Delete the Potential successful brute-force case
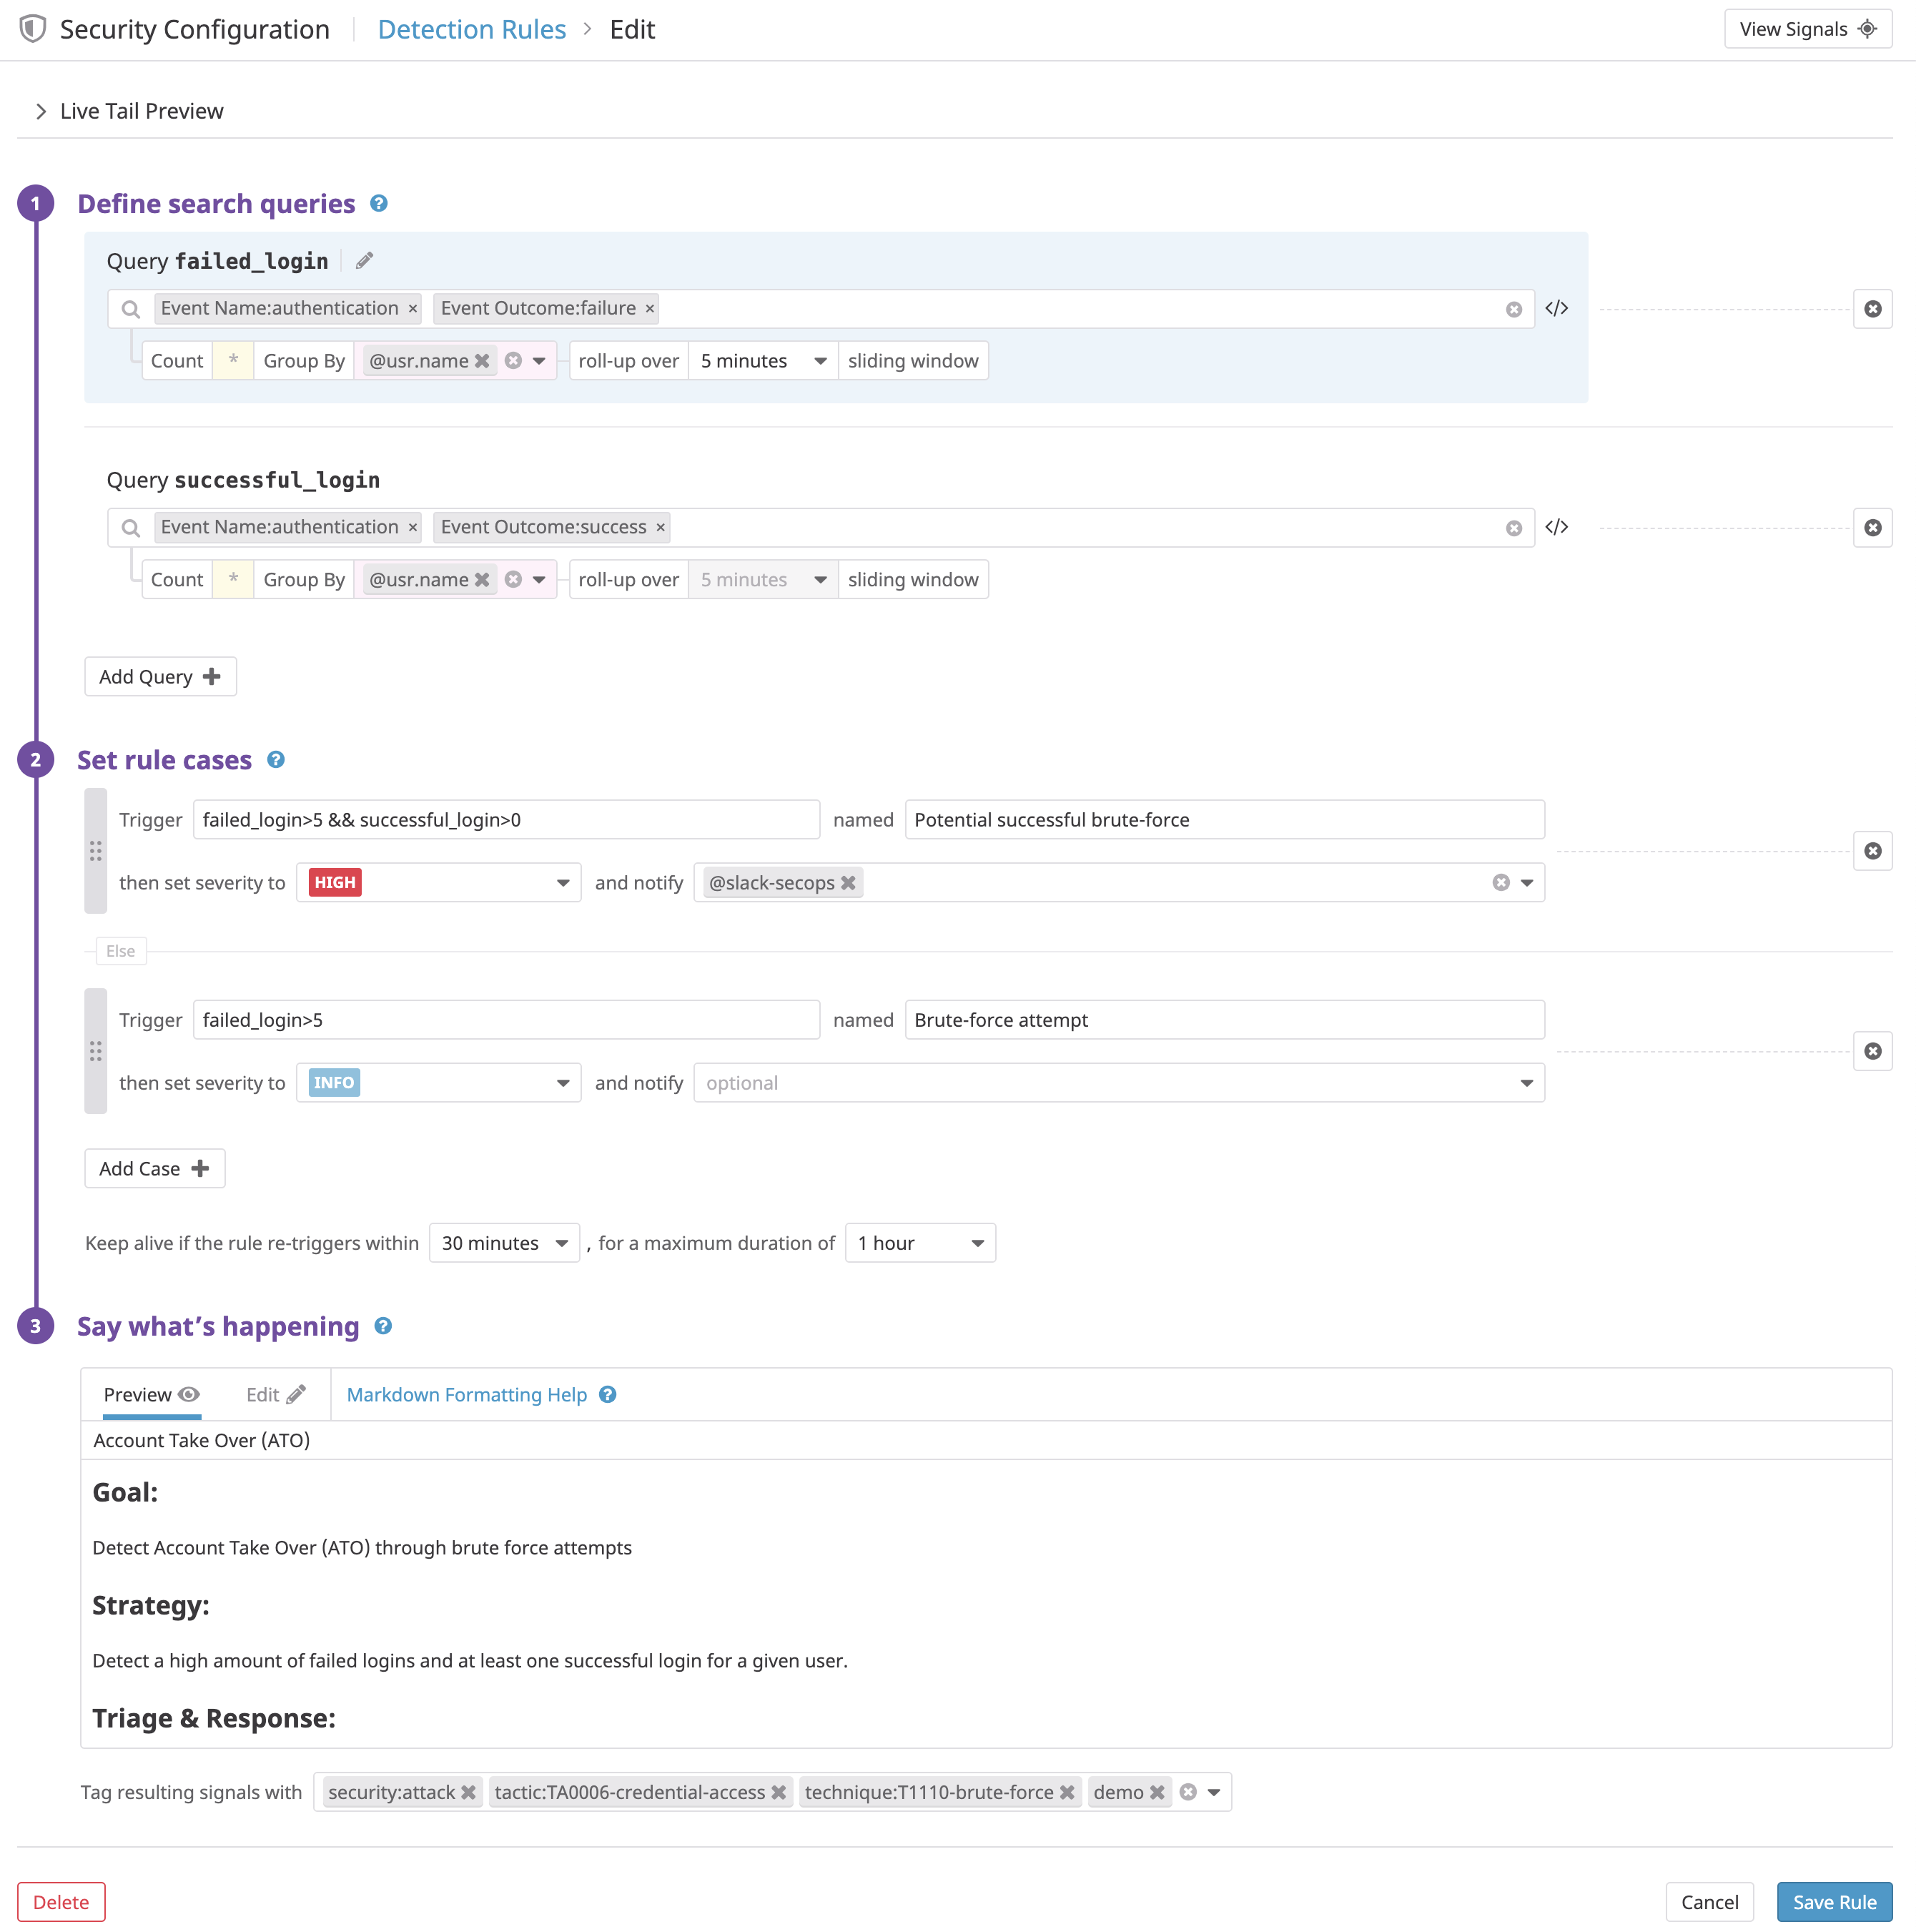Screen dimensions: 1916x1932 [1872, 851]
